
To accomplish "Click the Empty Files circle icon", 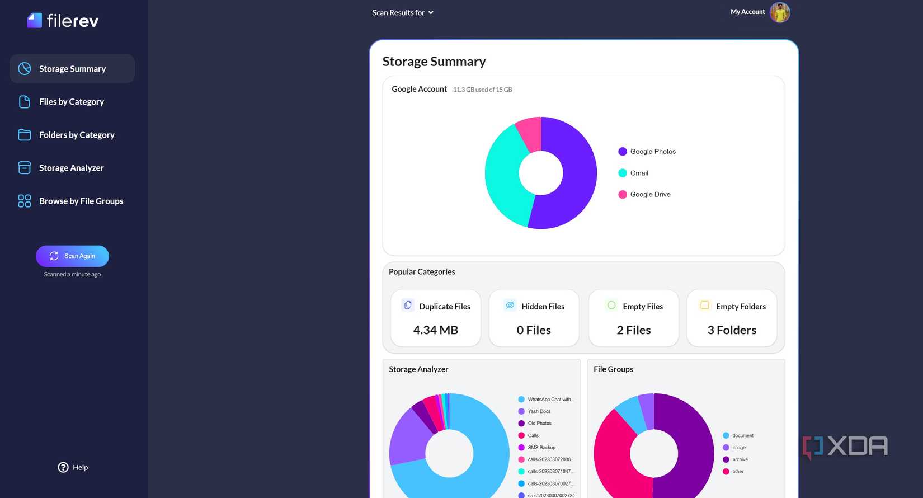I will tap(611, 305).
